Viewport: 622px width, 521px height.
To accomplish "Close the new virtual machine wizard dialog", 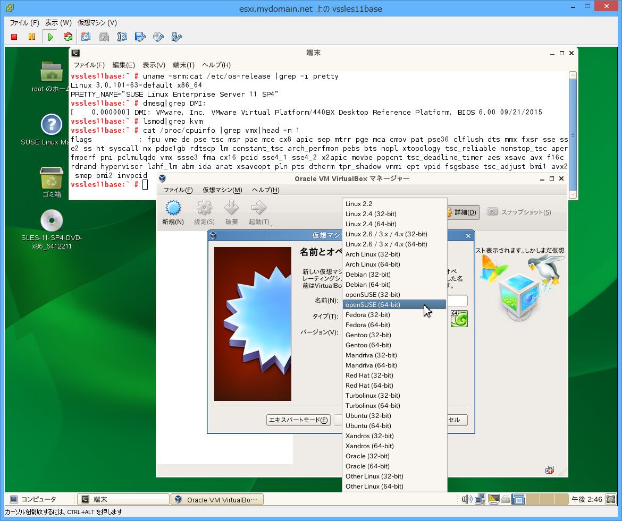I will (468, 236).
